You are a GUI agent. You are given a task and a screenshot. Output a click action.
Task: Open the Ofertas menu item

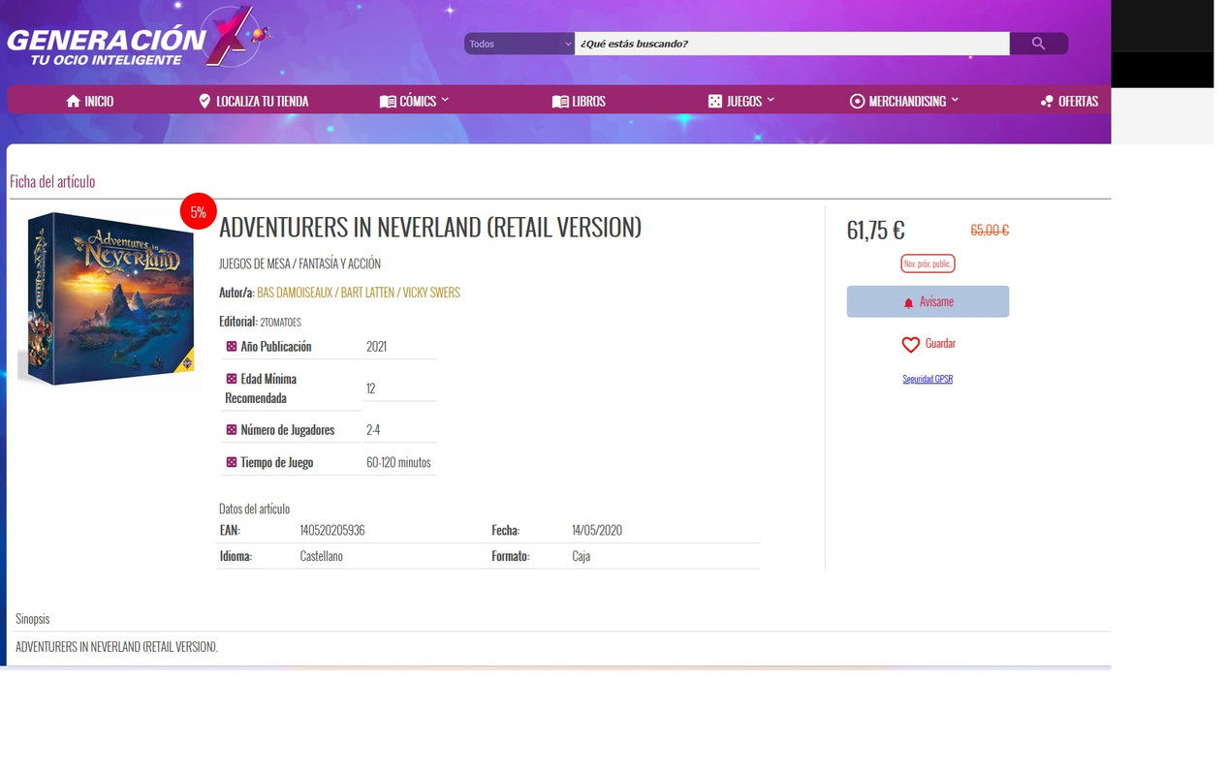(x=1069, y=101)
